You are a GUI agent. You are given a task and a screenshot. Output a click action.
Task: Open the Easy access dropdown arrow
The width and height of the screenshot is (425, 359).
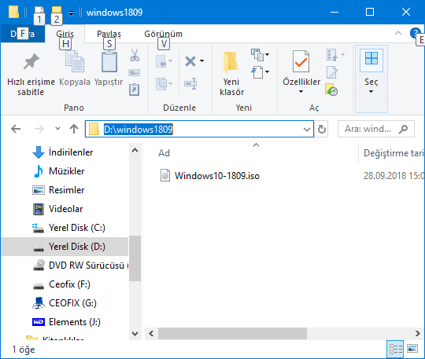[268, 72]
